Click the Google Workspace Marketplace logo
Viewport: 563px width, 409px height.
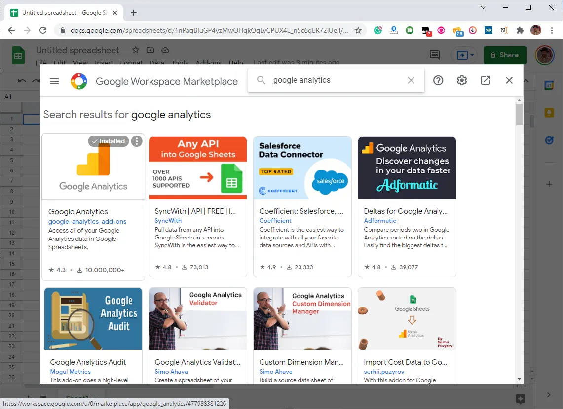pyautogui.click(x=79, y=81)
